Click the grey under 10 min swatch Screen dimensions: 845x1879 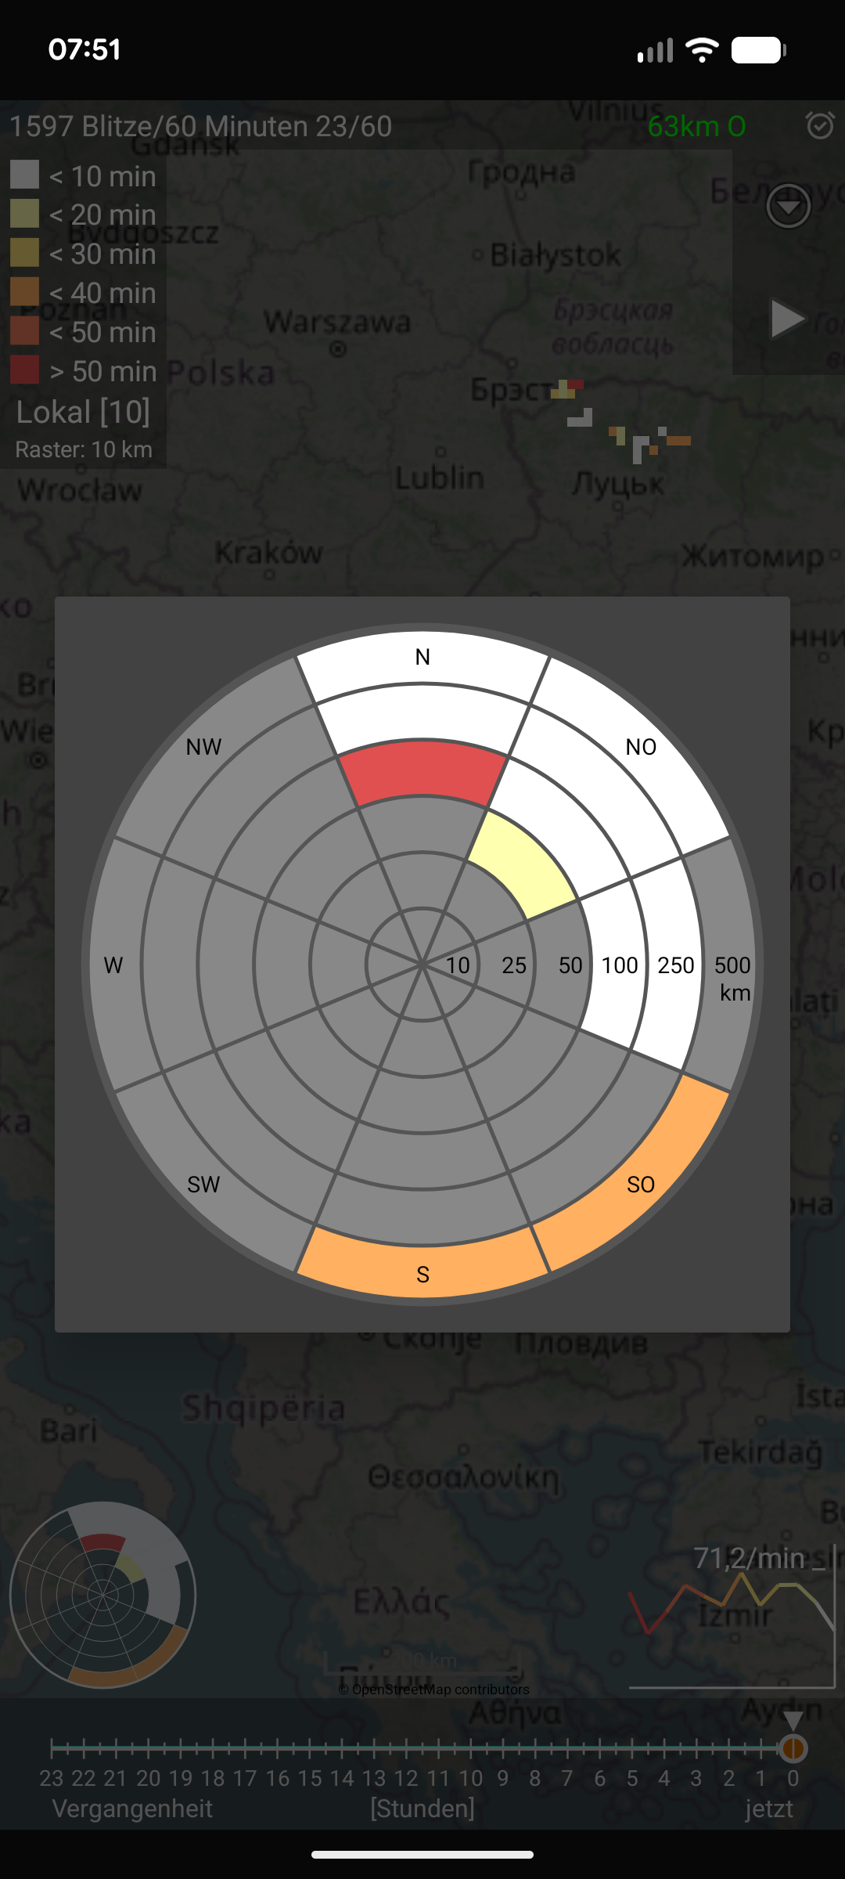[x=24, y=175]
